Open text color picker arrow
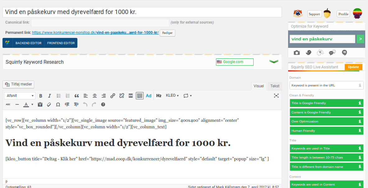The width and height of the screenshot is (368, 188). tap(32, 104)
